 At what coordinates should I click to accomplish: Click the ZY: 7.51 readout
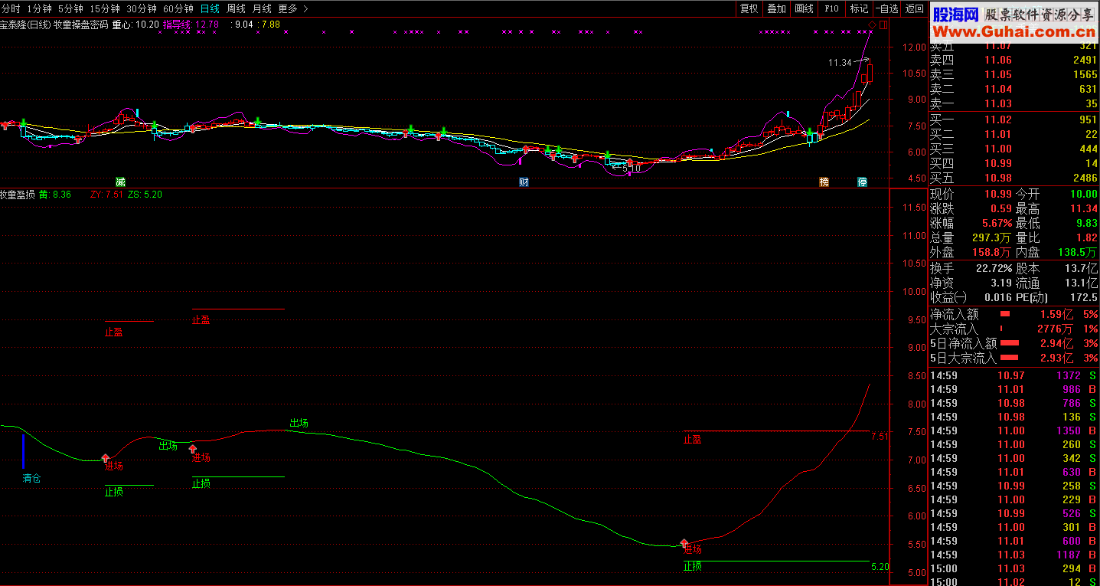click(106, 195)
